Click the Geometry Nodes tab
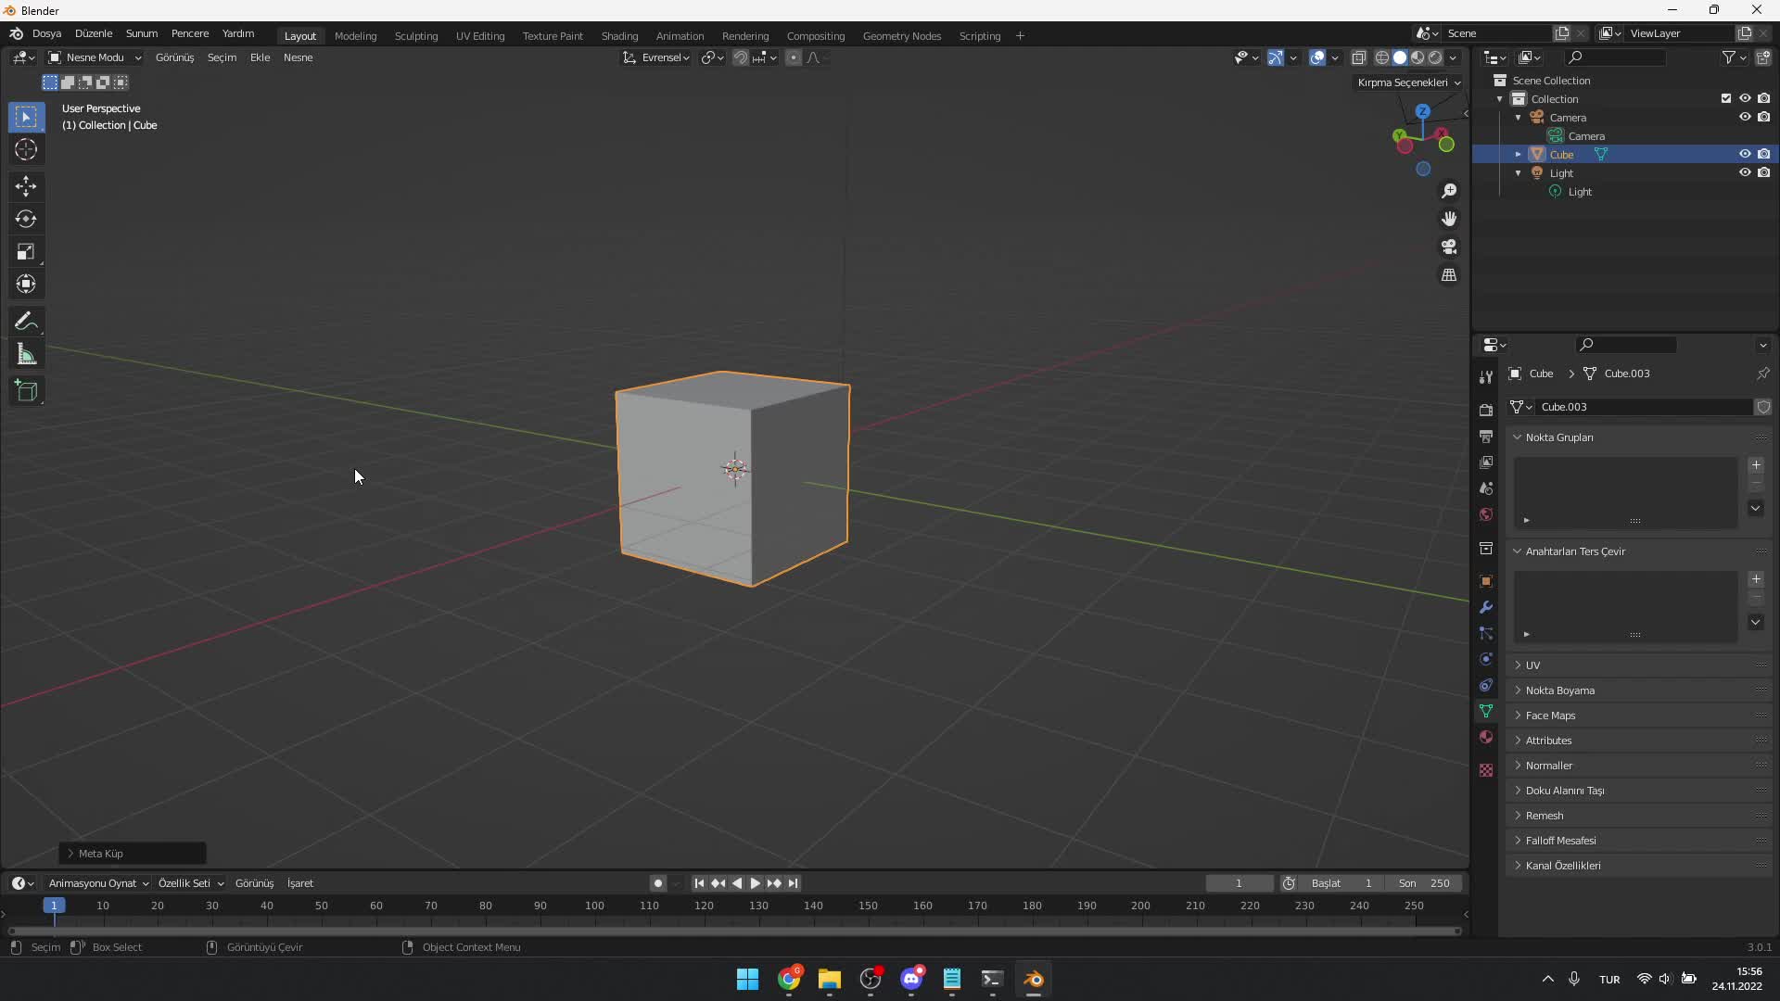This screenshot has width=1780, height=1001. tap(901, 34)
